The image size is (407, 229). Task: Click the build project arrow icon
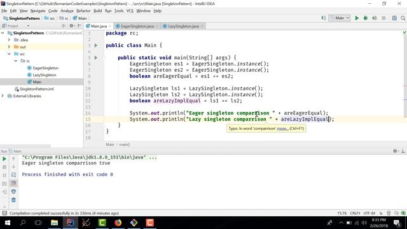click(324, 18)
